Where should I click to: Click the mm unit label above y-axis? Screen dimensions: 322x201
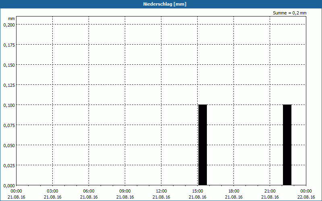click(x=12, y=18)
